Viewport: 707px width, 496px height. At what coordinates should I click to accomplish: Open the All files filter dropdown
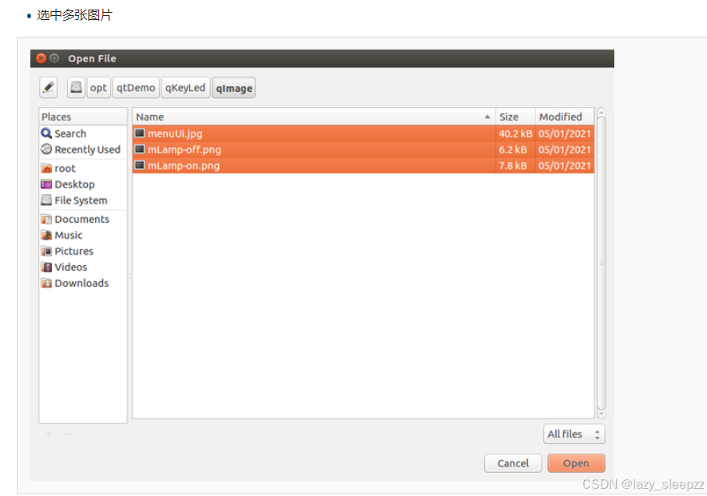574,434
